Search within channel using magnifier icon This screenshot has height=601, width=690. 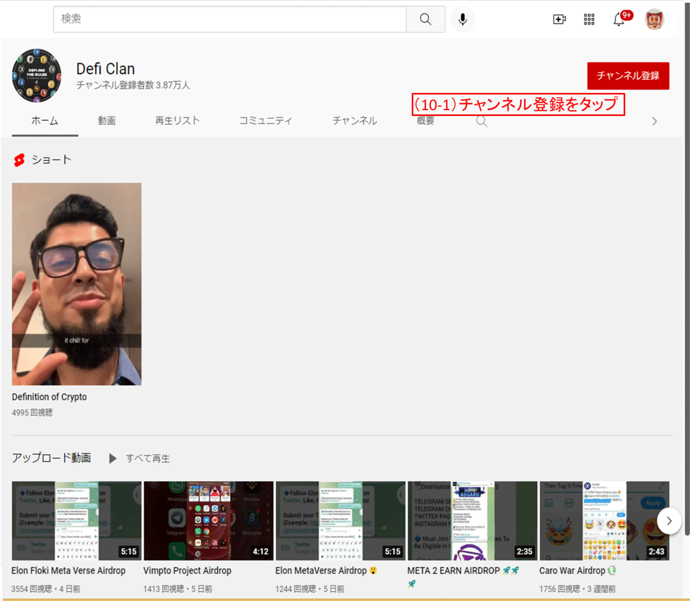(481, 121)
